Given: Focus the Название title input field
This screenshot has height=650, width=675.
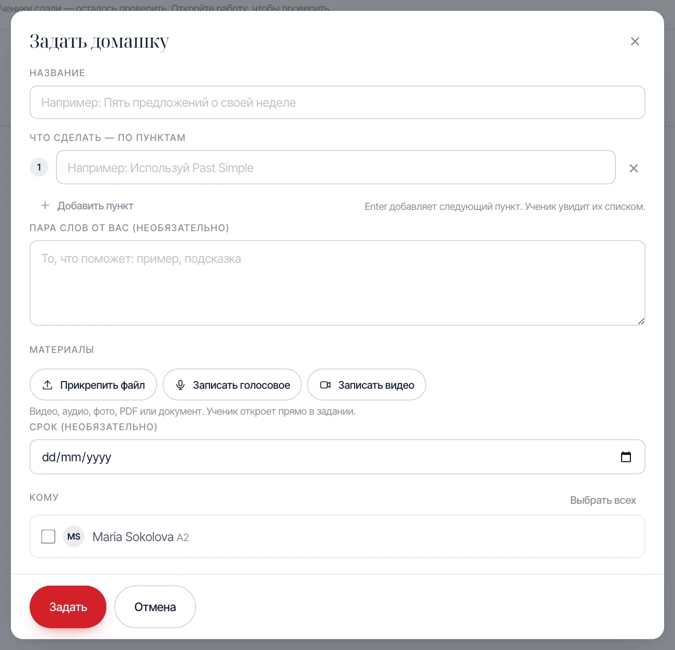Looking at the screenshot, I should click(x=337, y=102).
